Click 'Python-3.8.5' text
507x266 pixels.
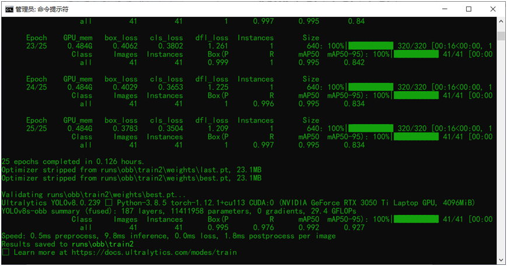click(x=142, y=203)
